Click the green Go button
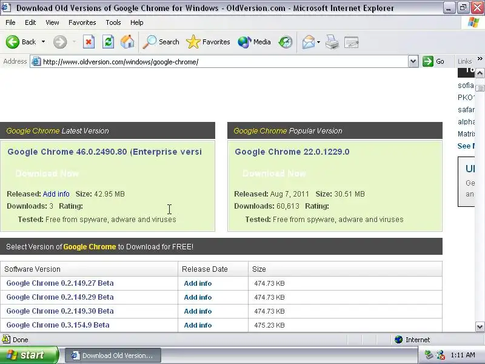The width and height of the screenshot is (485, 364). [433, 61]
